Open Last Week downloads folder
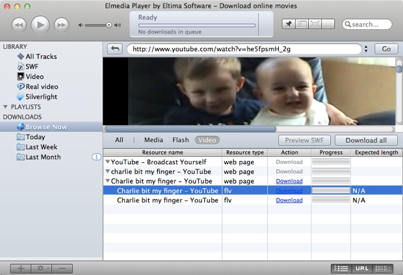Image resolution: width=403 pixels, height=275 pixels. tap(37, 147)
